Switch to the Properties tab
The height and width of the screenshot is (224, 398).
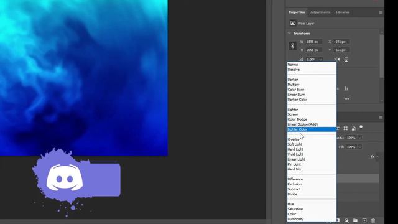pos(297,12)
